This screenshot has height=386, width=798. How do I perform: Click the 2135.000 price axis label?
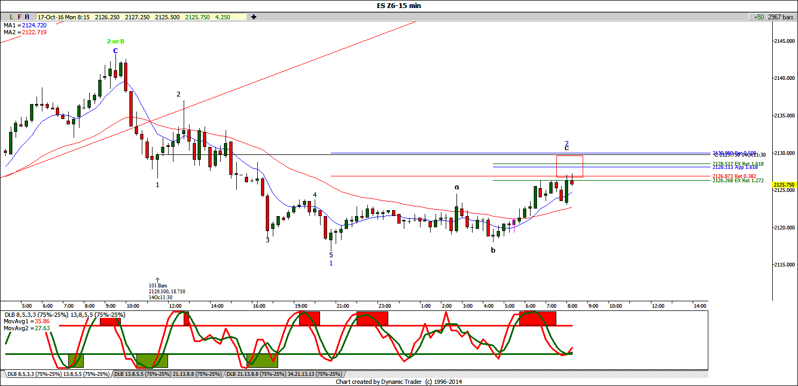click(x=784, y=116)
